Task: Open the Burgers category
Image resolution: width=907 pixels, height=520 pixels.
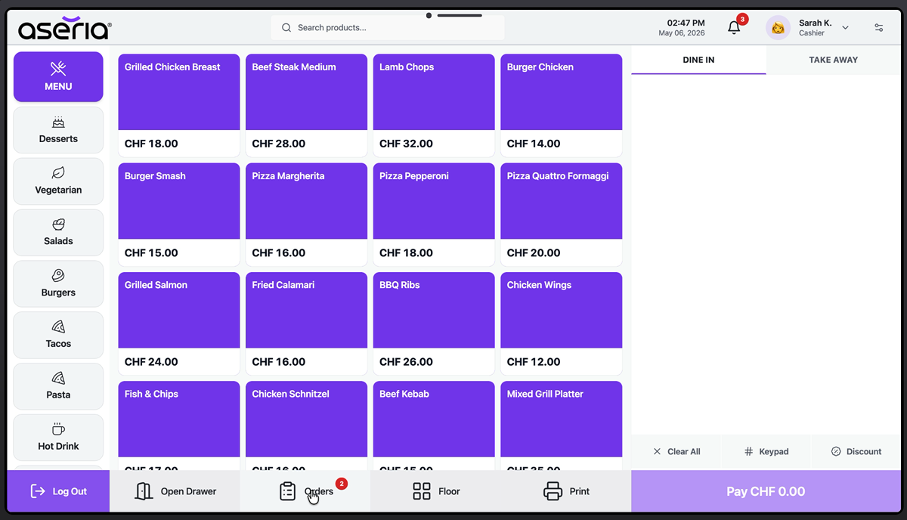Action: pos(58,284)
